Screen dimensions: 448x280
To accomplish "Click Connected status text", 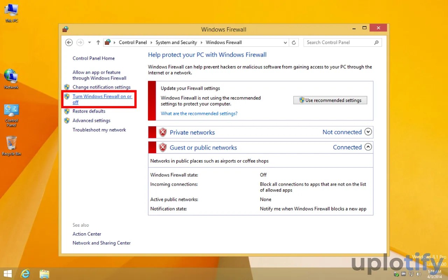I will pyautogui.click(x=347, y=147).
